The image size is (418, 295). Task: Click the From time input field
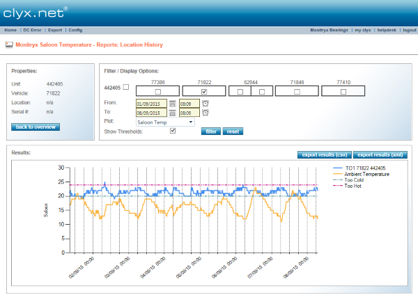189,104
